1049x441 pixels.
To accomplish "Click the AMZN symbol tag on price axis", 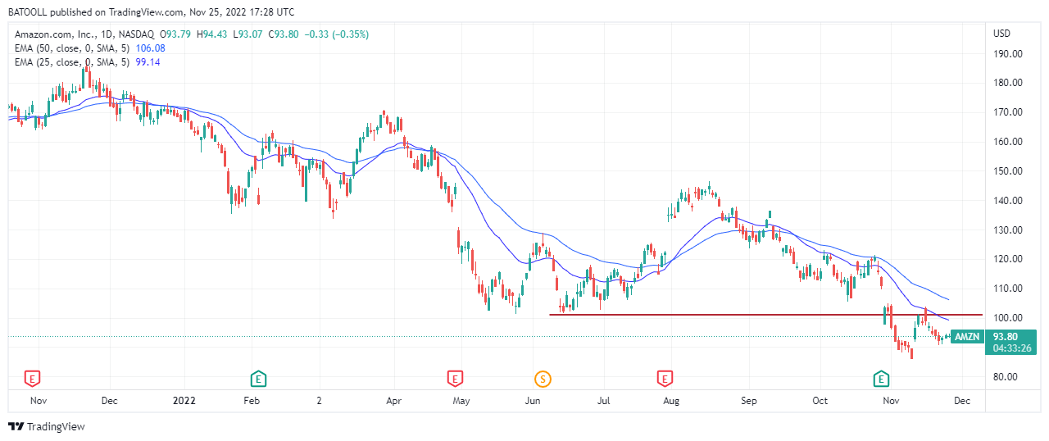I will [968, 336].
